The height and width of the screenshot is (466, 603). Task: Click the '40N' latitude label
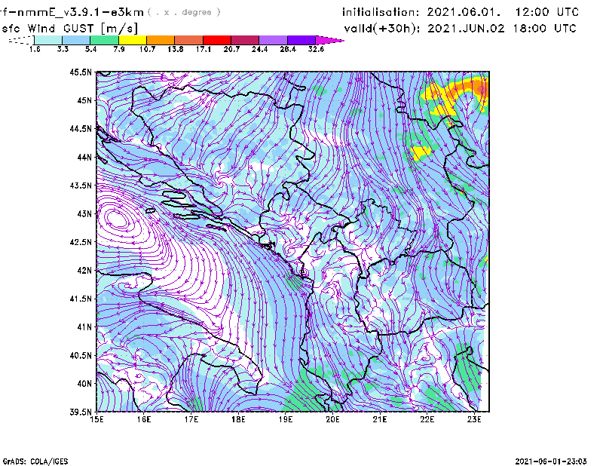pyautogui.click(x=84, y=384)
